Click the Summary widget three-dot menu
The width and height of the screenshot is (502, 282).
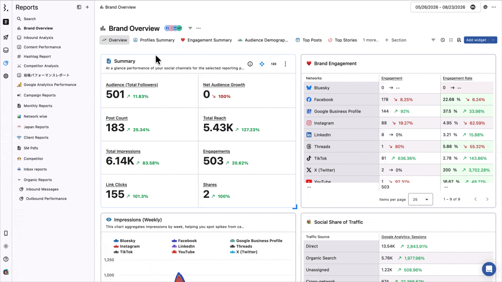pyautogui.click(x=285, y=64)
